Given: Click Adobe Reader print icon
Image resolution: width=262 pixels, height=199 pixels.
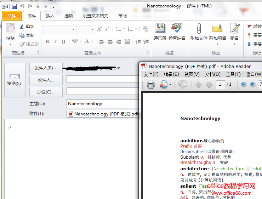Looking at the screenshot, I should 150,85.
